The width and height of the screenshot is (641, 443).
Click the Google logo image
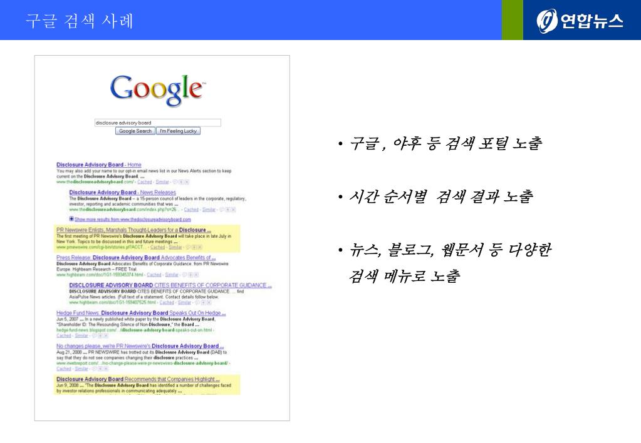pos(158,90)
